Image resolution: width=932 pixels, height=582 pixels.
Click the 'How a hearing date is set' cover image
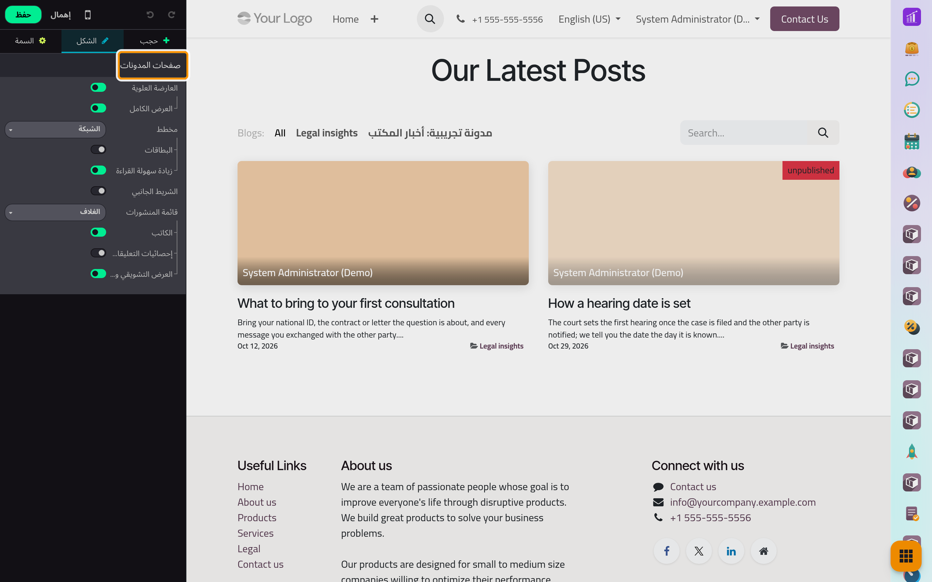point(693,223)
